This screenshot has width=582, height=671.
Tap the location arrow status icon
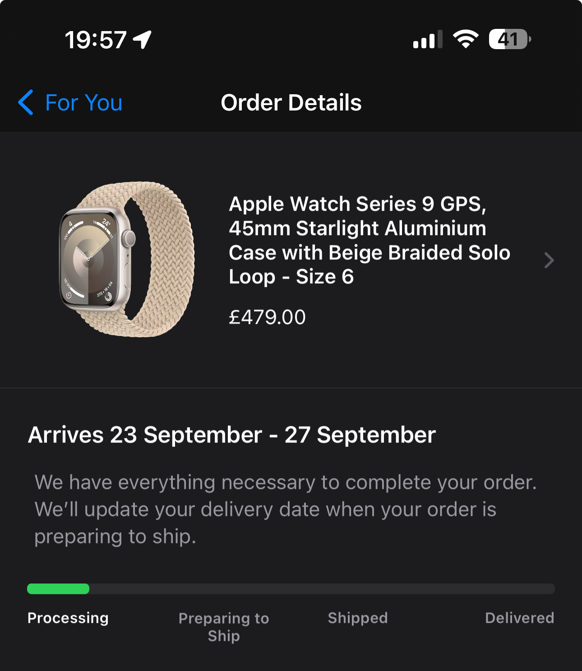143,40
